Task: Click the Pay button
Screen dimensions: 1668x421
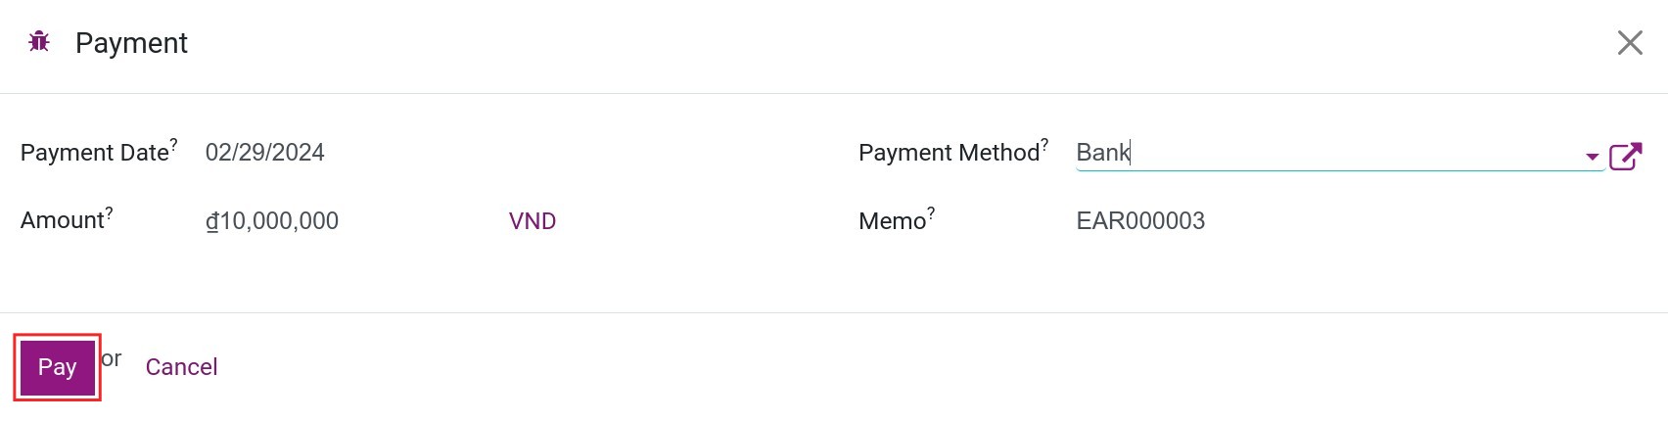Action: click(x=57, y=367)
